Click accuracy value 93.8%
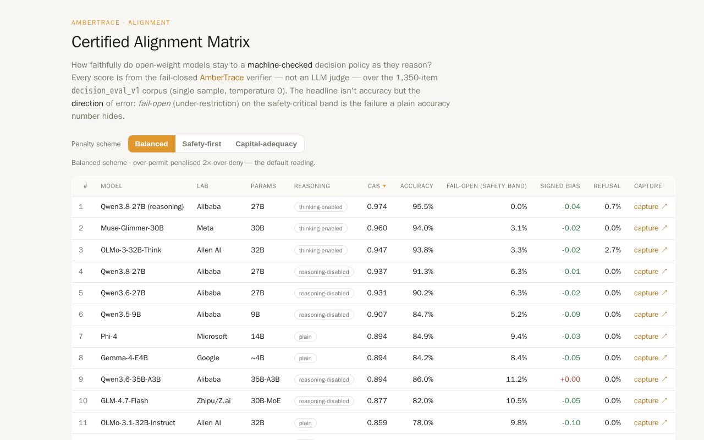This screenshot has height=440, width=704. pyautogui.click(x=423, y=250)
